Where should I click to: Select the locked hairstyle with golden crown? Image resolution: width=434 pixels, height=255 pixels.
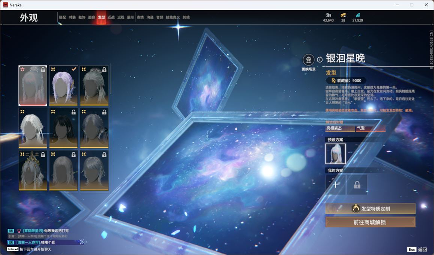[33, 171]
